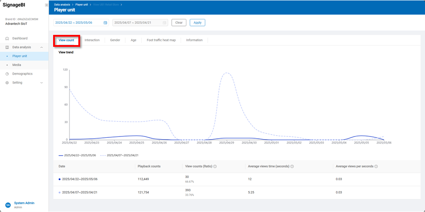Click the Dashboard home icon in the sidebar
Screen dimensions: 425x212
[7, 38]
